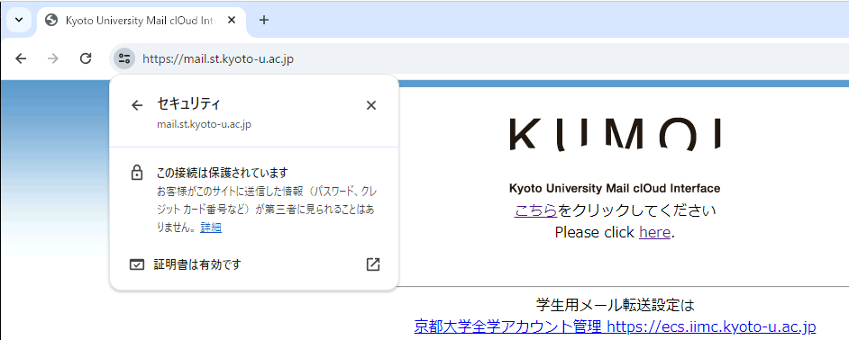Open a new browser tab

click(264, 20)
